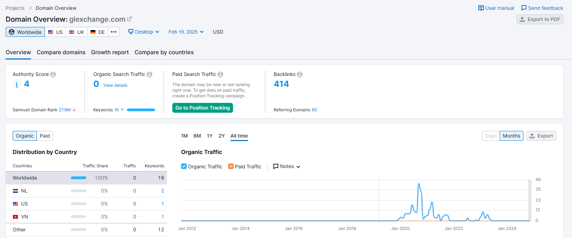This screenshot has width=572, height=238.
Task: Set the chart range to 1Y
Action: click(x=209, y=136)
